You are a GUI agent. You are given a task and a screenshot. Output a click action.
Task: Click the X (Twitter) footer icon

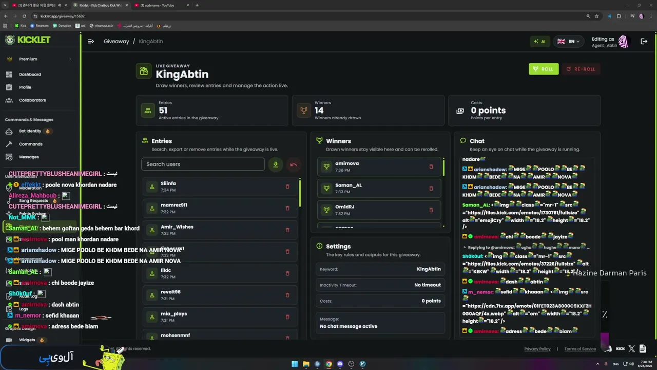632,349
